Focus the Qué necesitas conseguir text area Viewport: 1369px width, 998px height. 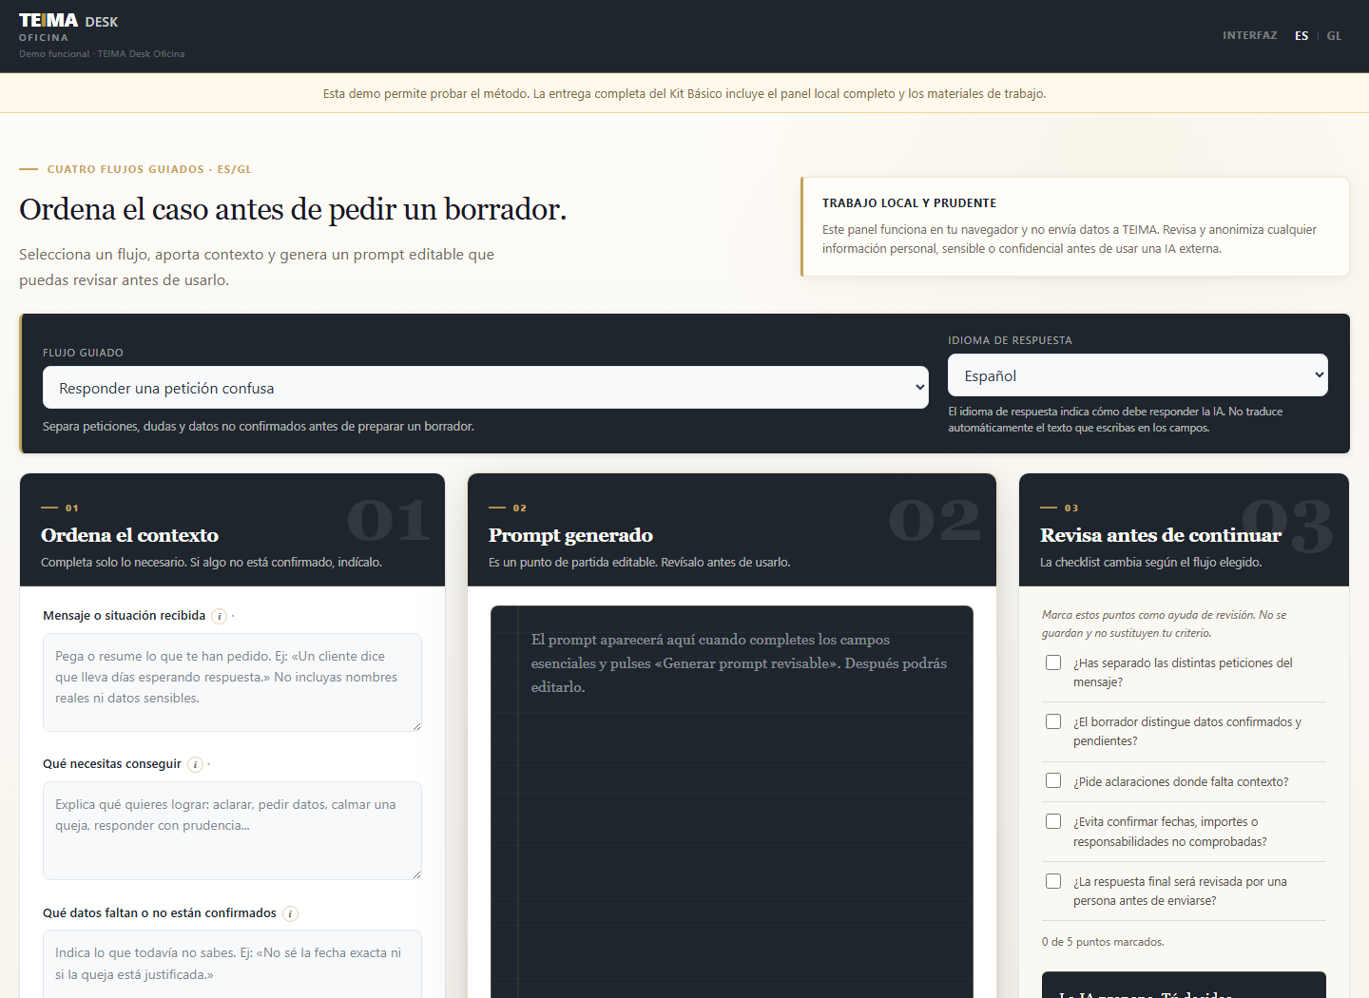click(232, 831)
